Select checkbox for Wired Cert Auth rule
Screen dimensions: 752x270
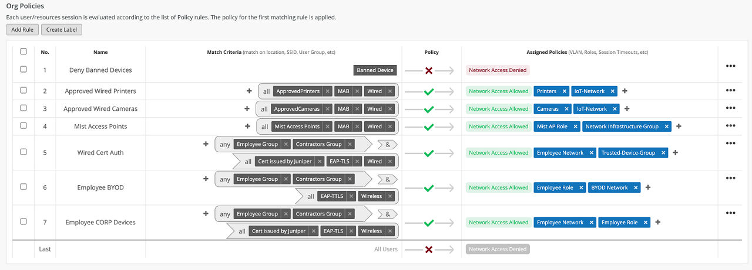tap(23, 152)
